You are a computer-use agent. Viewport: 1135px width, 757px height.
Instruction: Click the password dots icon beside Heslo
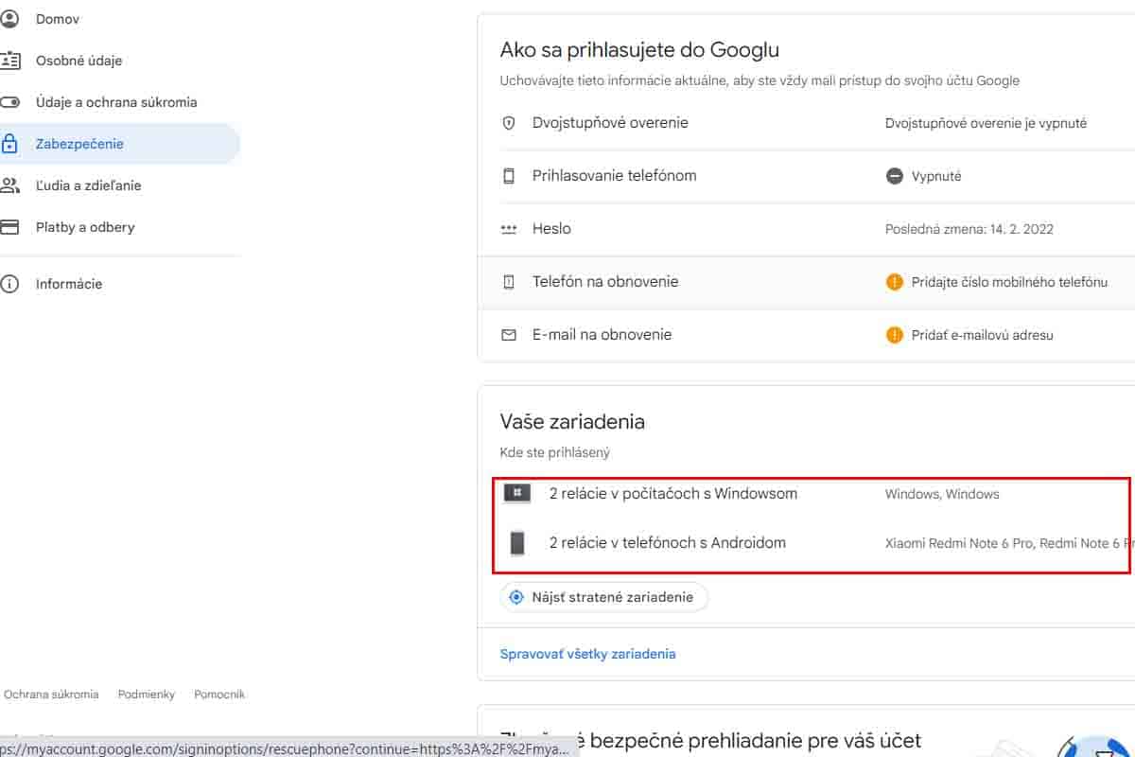(509, 229)
